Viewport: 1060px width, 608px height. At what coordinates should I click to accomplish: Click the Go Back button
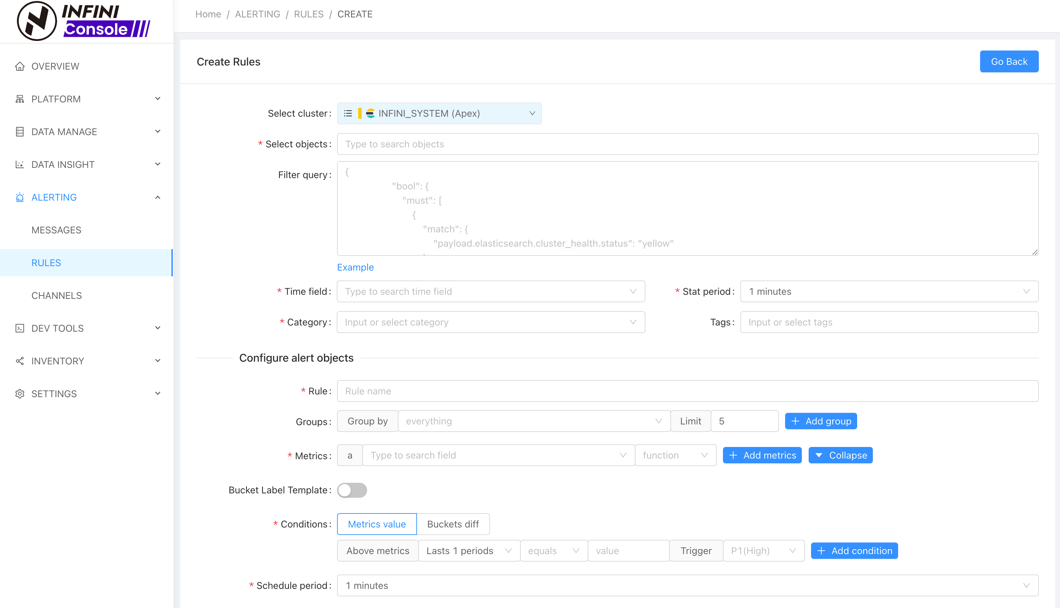pos(1009,62)
